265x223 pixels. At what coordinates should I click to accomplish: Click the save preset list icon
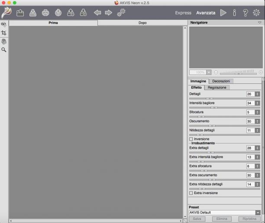[x=83, y=13]
